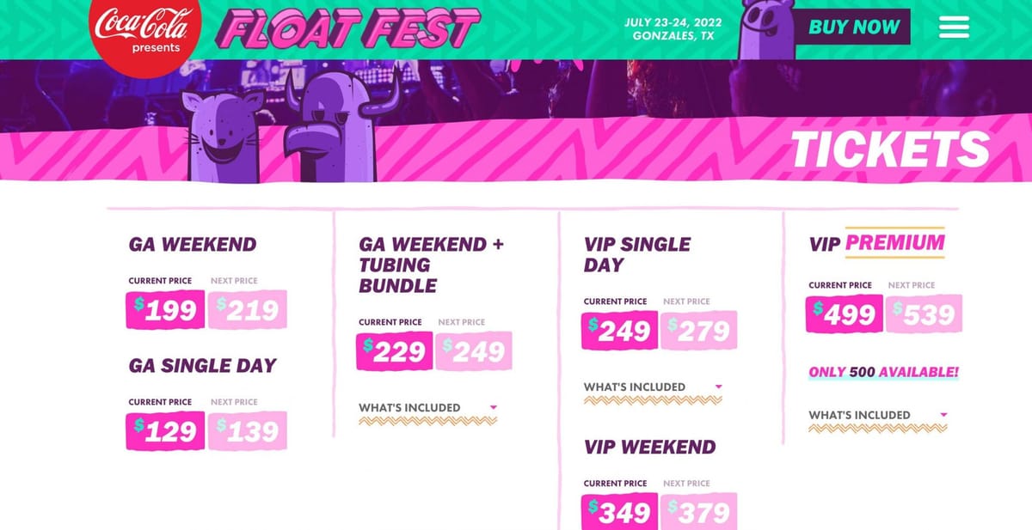Click the TICKETS page heading

(x=892, y=148)
